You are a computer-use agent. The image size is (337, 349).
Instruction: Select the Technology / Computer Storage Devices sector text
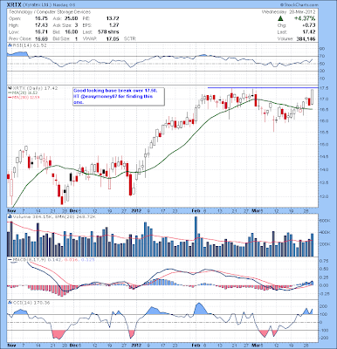point(50,12)
